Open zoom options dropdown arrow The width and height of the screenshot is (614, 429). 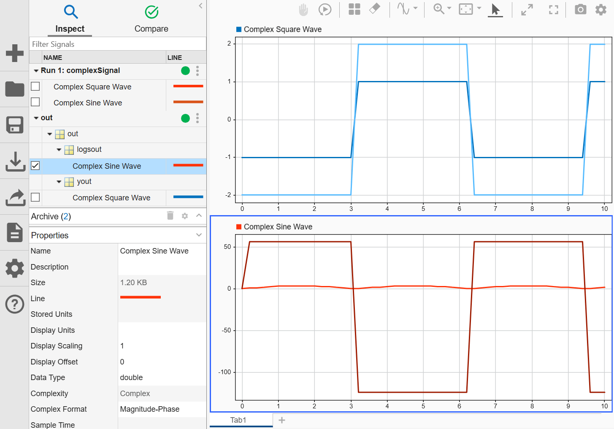coord(449,8)
